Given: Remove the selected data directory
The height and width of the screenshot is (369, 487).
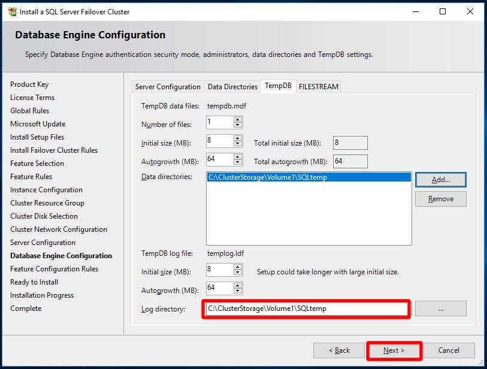Looking at the screenshot, I should click(x=440, y=199).
